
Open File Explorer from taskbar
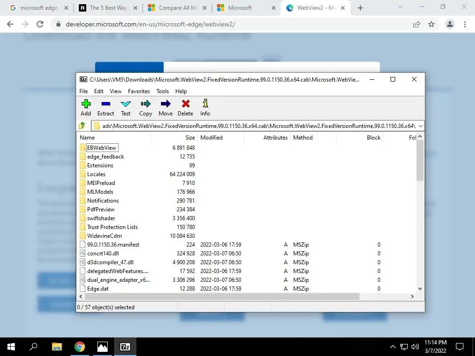pos(57,347)
